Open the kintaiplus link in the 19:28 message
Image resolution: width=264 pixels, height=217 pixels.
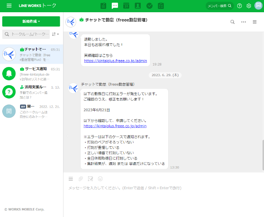(115, 61)
